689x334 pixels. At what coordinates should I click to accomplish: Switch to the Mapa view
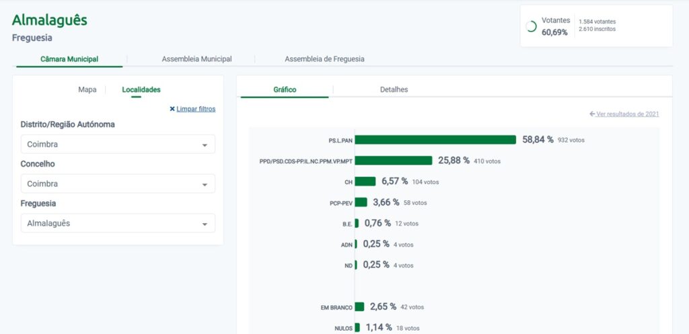coord(87,89)
